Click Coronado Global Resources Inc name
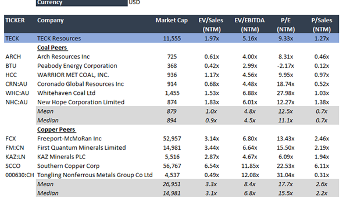This screenshot has height=197, width=350. [81, 84]
